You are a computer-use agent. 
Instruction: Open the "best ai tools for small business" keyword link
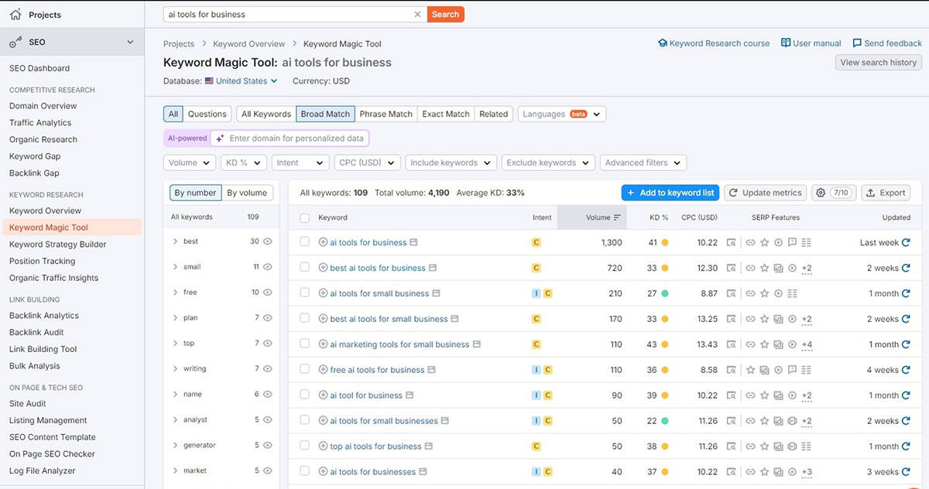click(x=389, y=319)
